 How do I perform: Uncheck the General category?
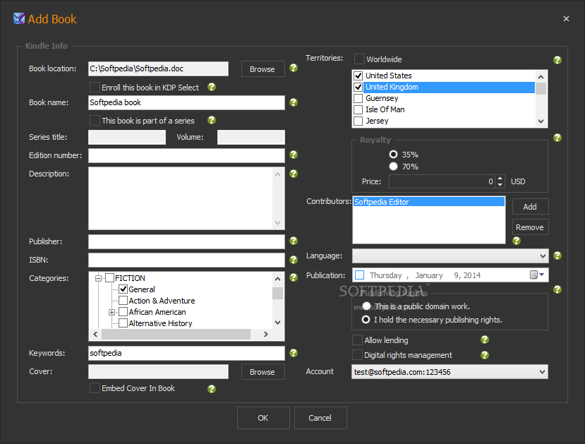tap(123, 289)
